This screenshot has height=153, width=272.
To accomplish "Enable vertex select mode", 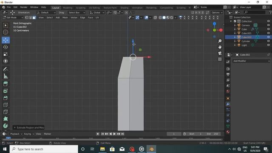I will coord(26,17).
